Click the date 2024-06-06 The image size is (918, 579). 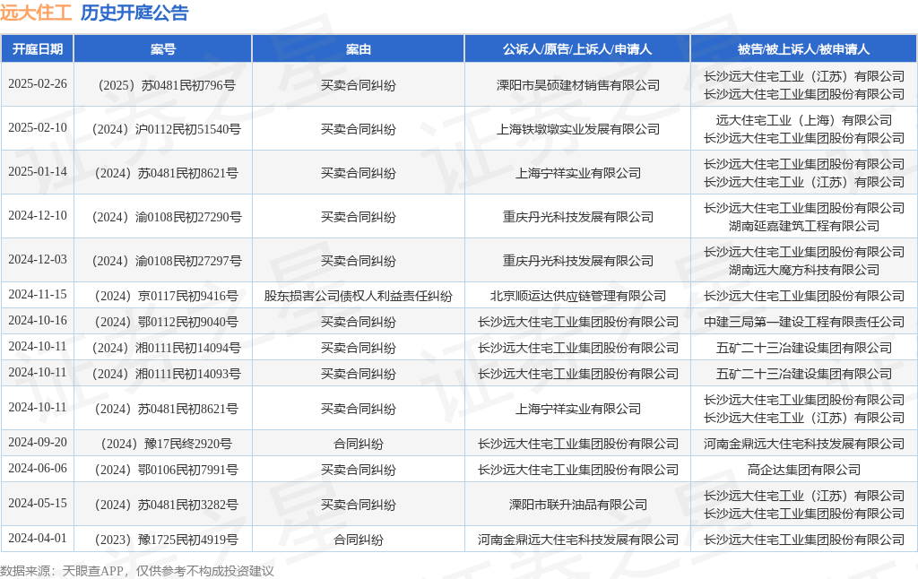point(38,468)
